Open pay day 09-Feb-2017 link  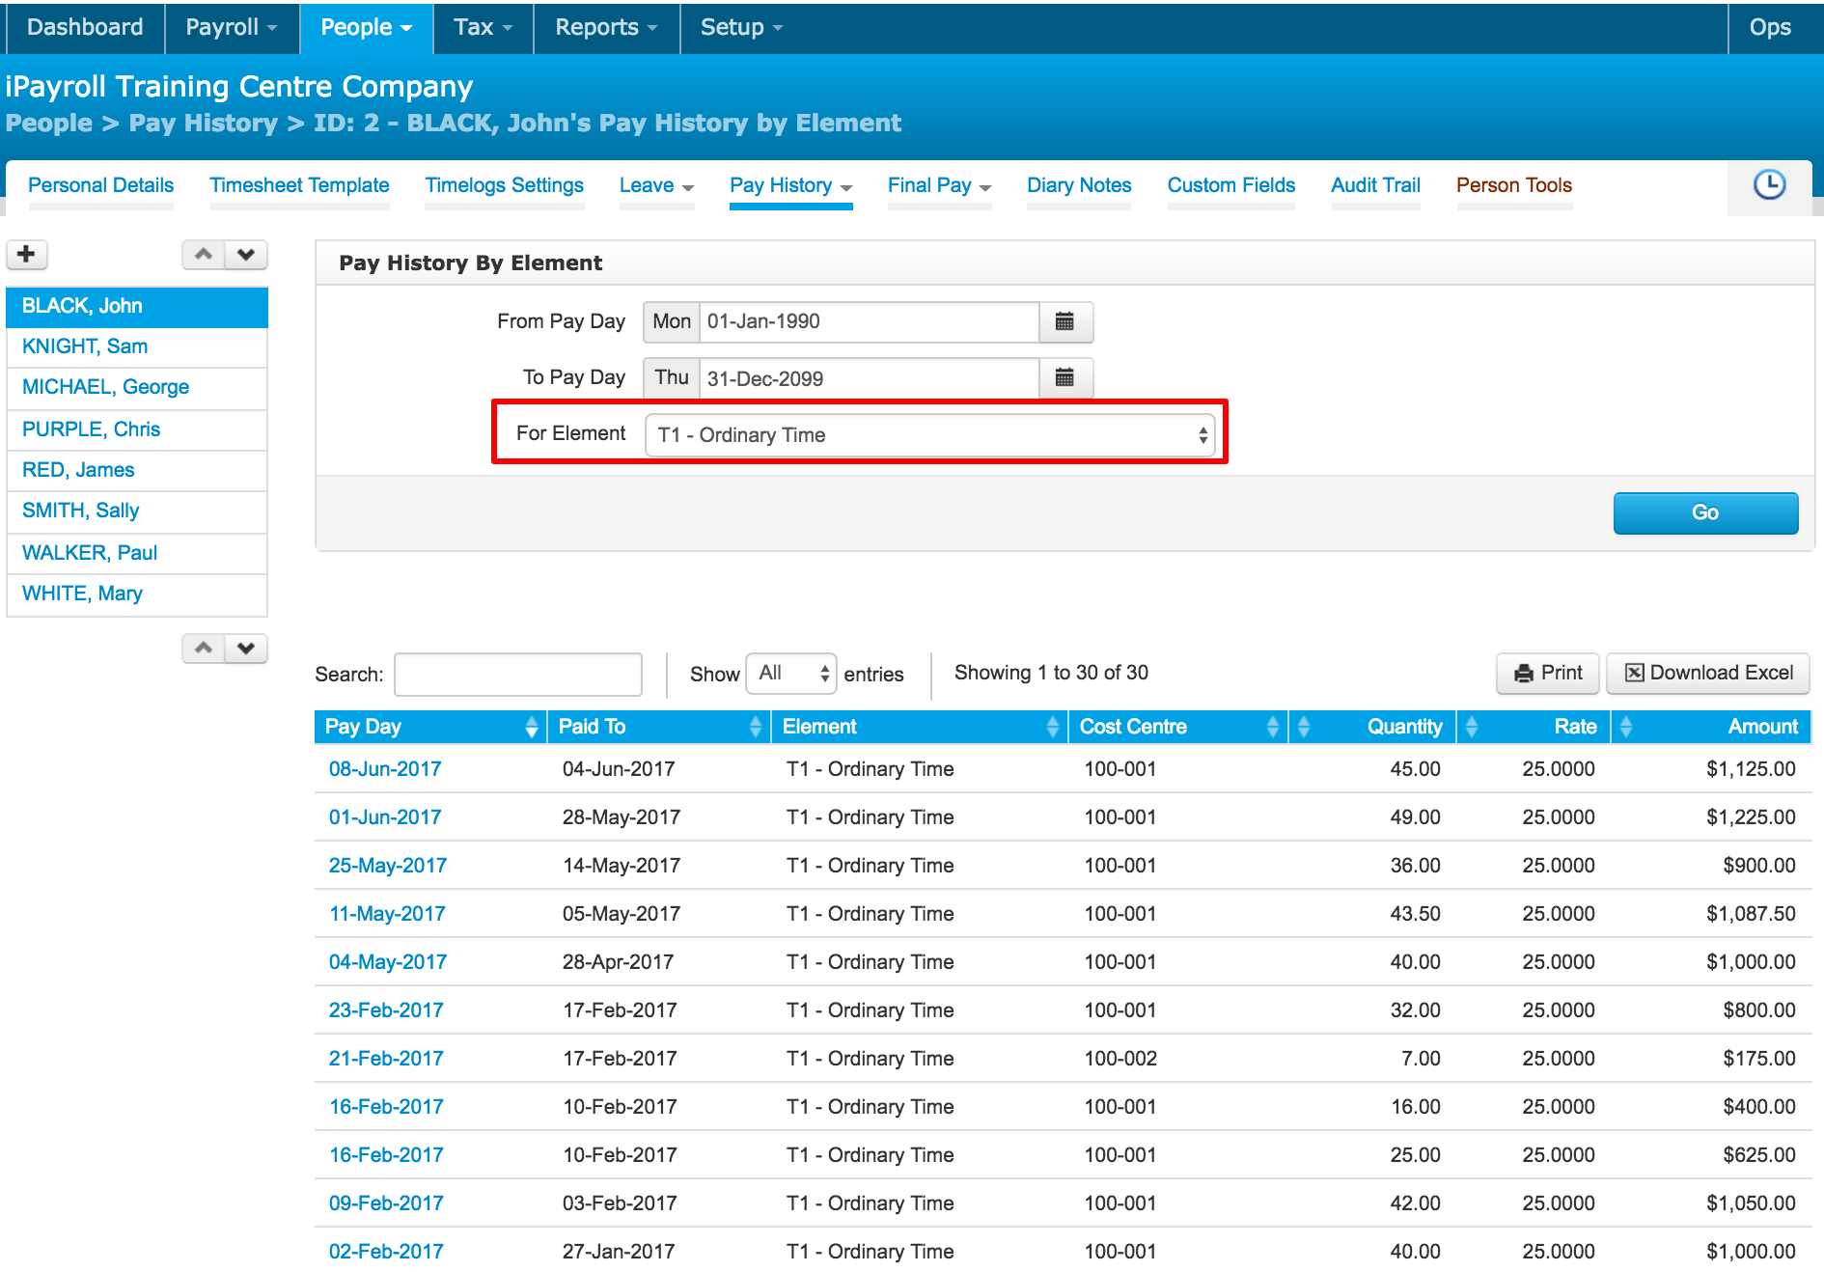386,1203
